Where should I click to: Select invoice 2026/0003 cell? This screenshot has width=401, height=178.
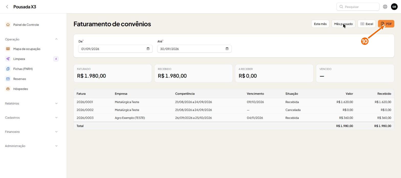(85, 118)
